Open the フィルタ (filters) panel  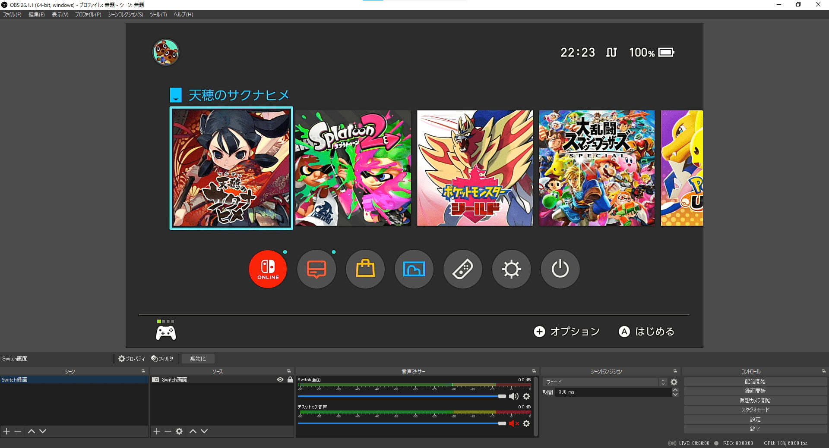tap(162, 358)
